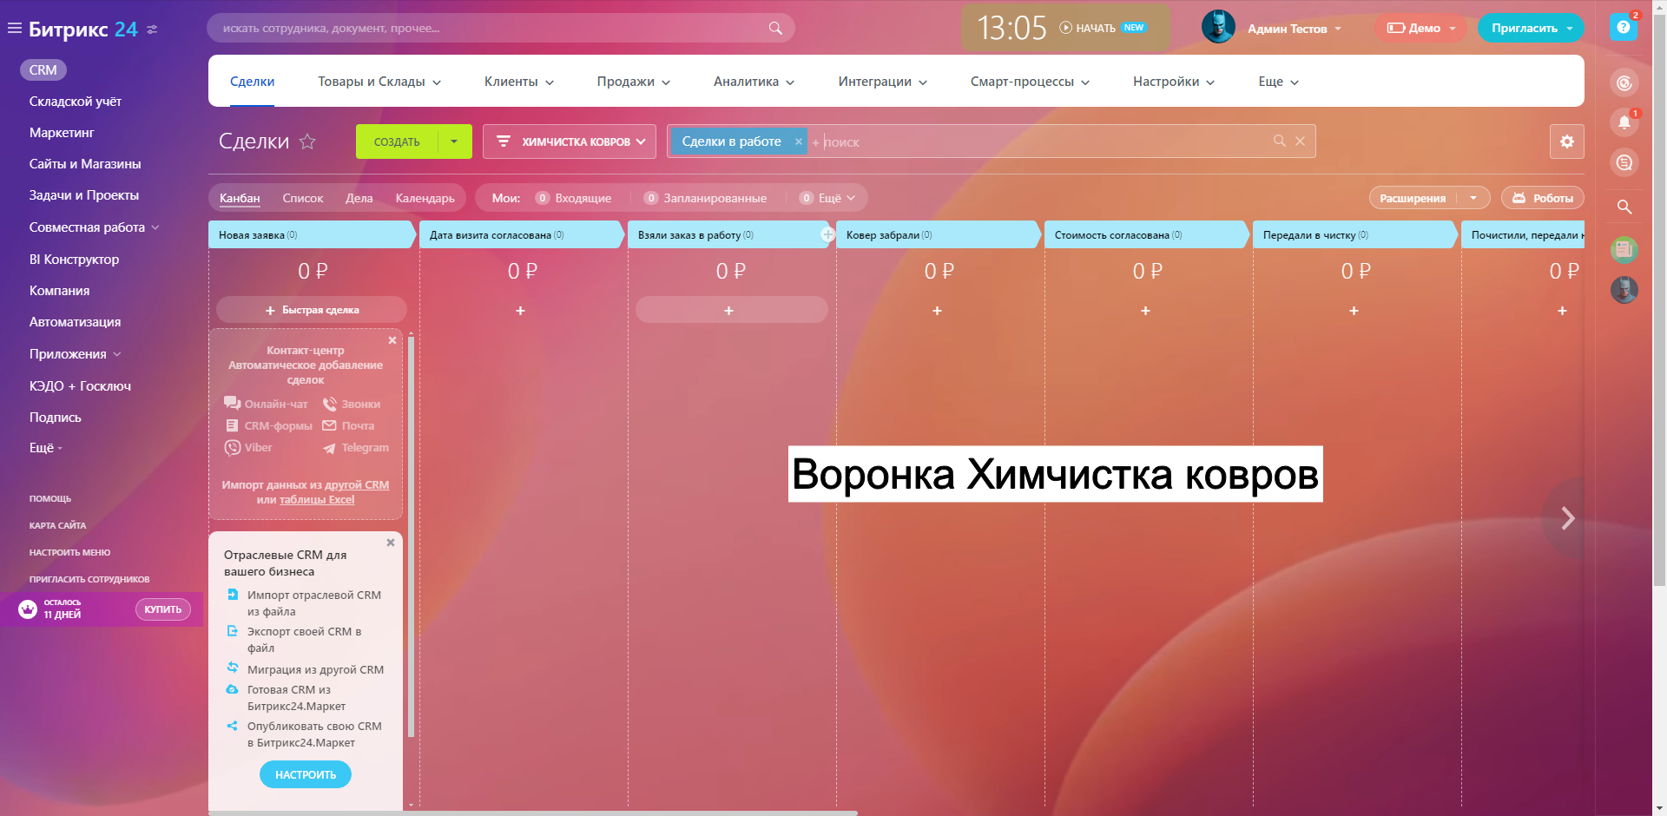Viewport: 1667px width, 816px height.
Task: Open the таблицы Excel import link
Action: click(x=317, y=500)
